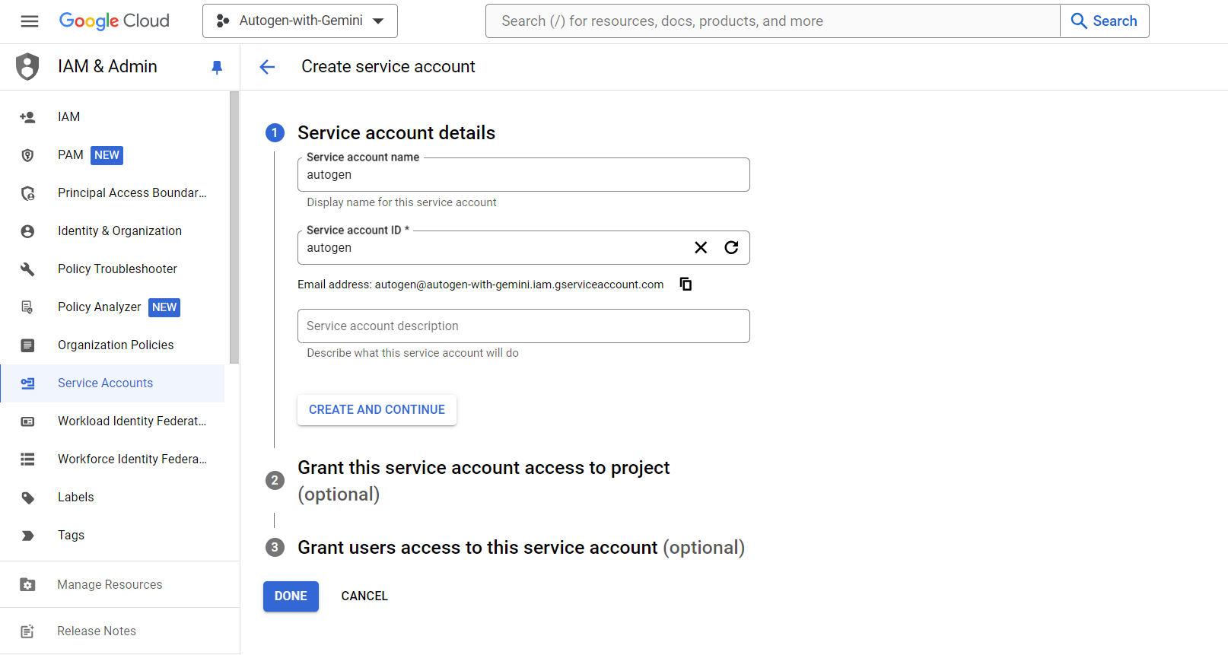Image resolution: width=1228 pixels, height=655 pixels.
Task: Click the sidebar vertical scrollbar
Action: coord(234,228)
